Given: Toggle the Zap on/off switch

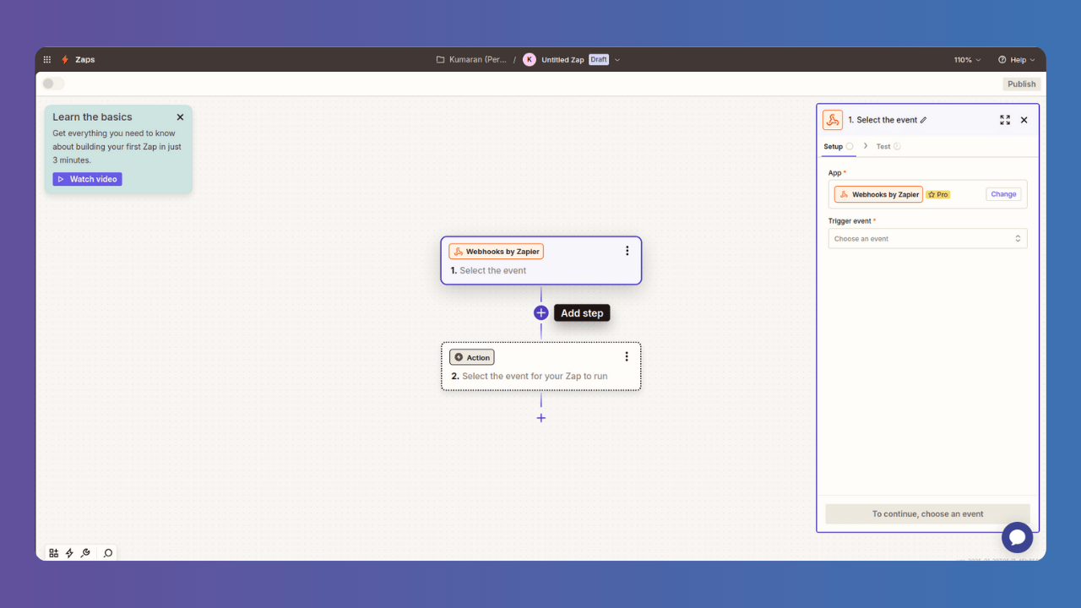Looking at the screenshot, I should 53,84.
